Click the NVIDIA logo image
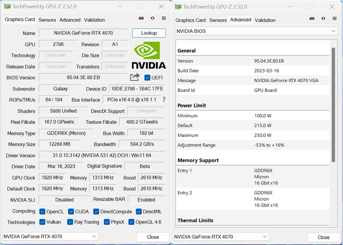 point(149,55)
